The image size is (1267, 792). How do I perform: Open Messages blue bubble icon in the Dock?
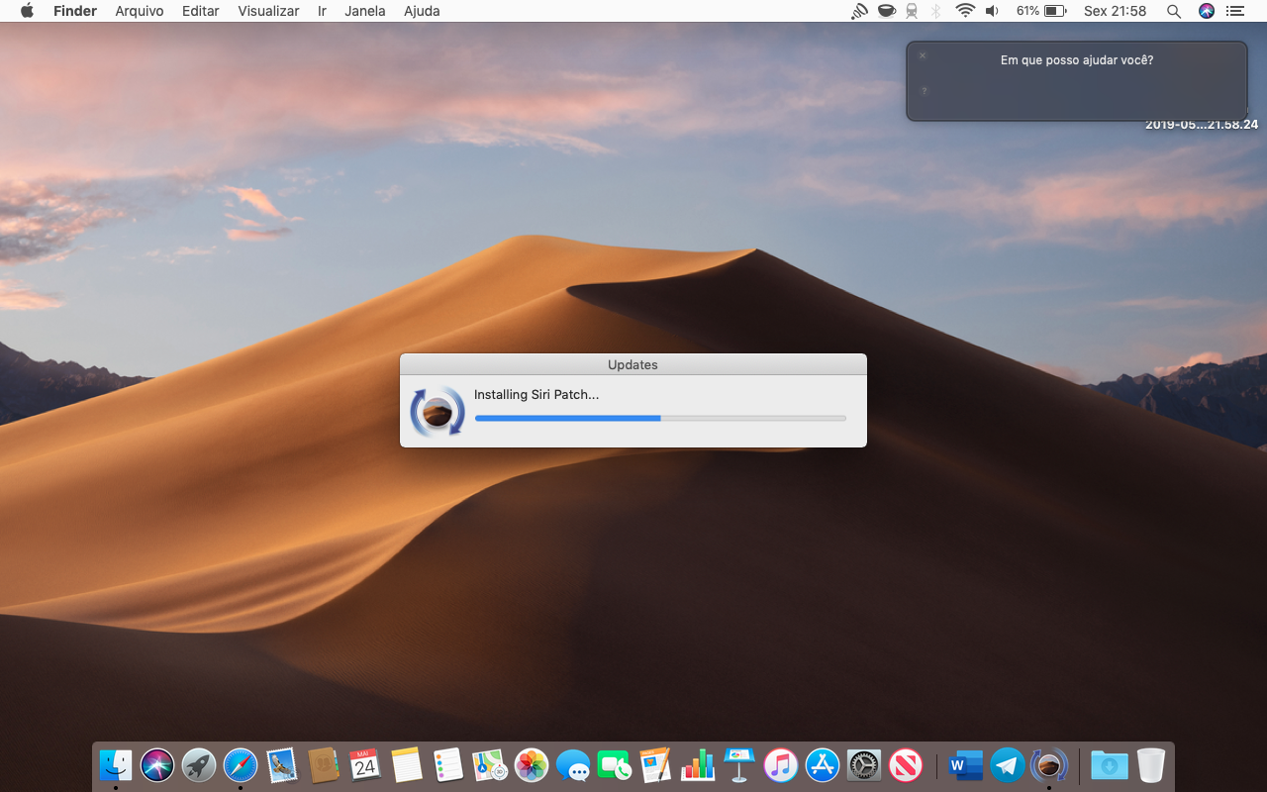point(573,764)
